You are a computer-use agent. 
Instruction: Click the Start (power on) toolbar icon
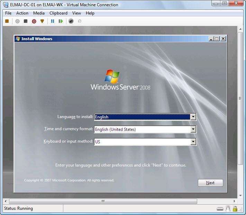pos(17,21)
